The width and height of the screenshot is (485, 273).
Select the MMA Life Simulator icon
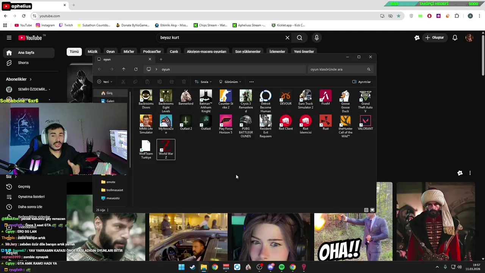coord(146,125)
